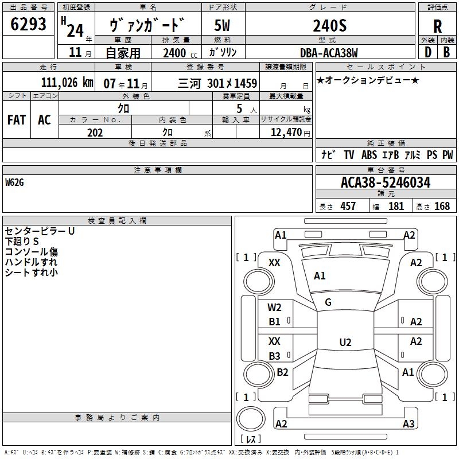The width and height of the screenshot is (459, 459).
Task: Click the seating capacity 5 人
Action: pos(246,109)
